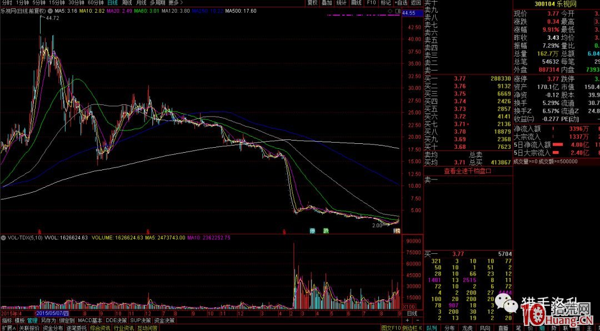Click the 笔 tab in the right bottom bar
Viewport: 600px width, 331px height.
[518, 328]
